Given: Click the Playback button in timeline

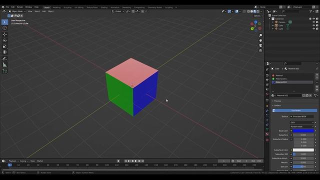Looking at the screenshot, I should pos(13,161).
